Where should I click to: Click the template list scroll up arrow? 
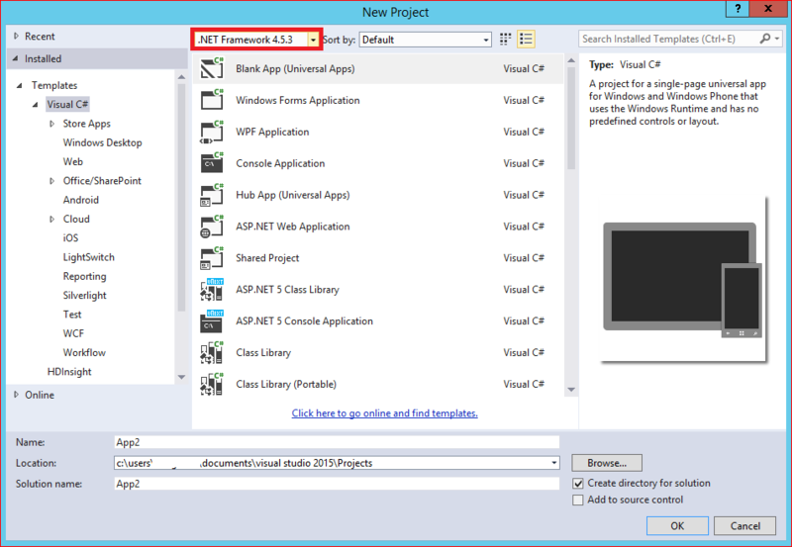click(571, 60)
